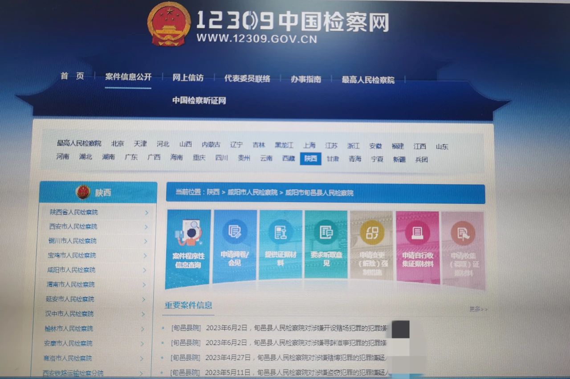Viewport: 570px width, 379px height.
Task: Open 代表委员联络 navigation item
Action: click(x=247, y=78)
